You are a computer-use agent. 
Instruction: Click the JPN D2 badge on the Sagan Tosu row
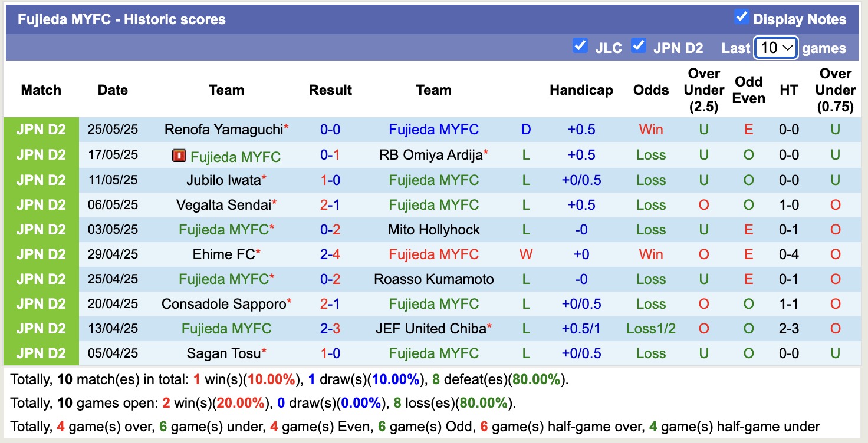point(40,353)
